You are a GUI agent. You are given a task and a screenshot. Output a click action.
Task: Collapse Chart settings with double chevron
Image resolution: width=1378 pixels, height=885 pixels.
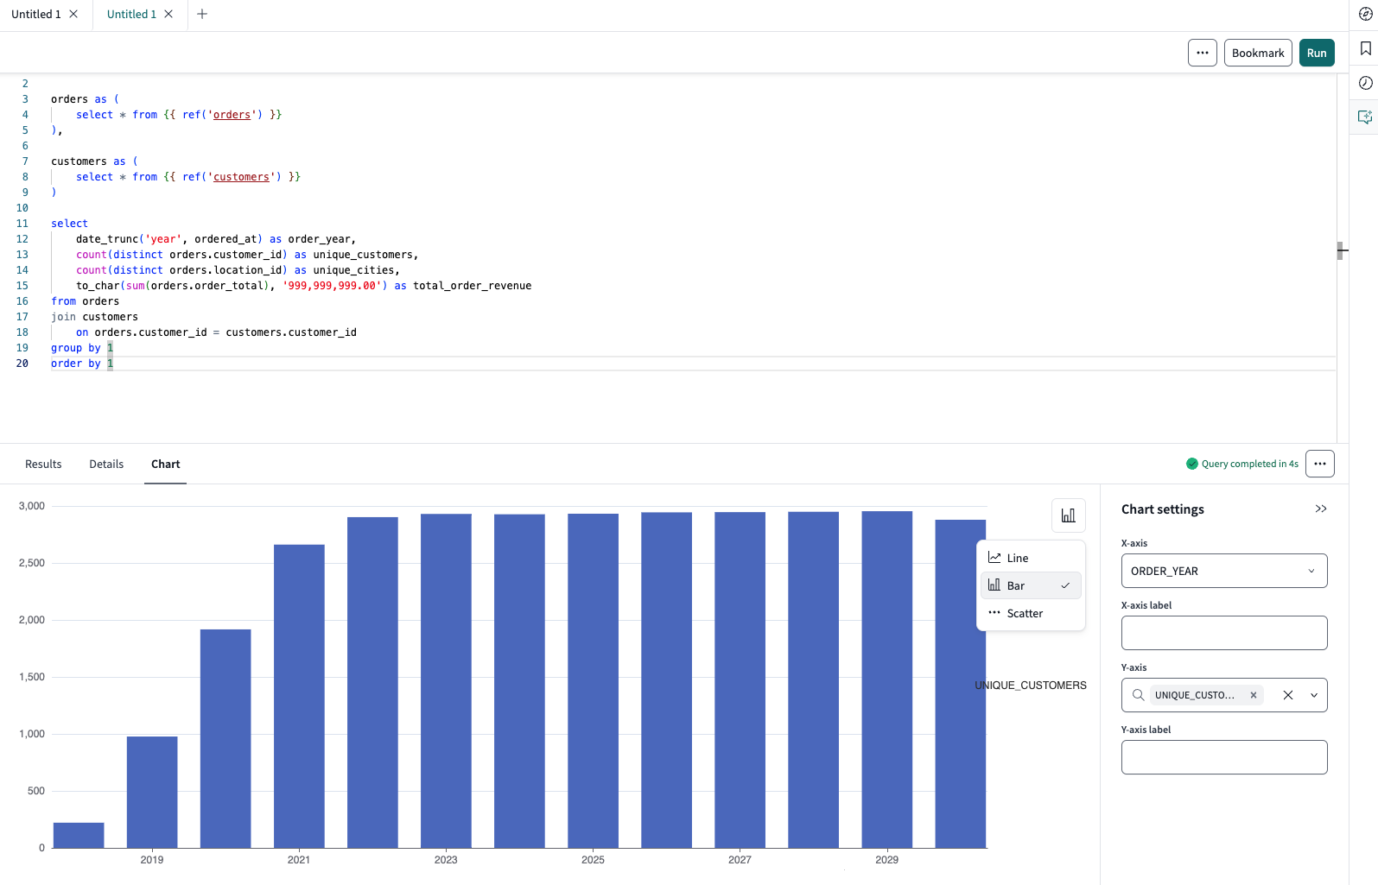[x=1320, y=509]
